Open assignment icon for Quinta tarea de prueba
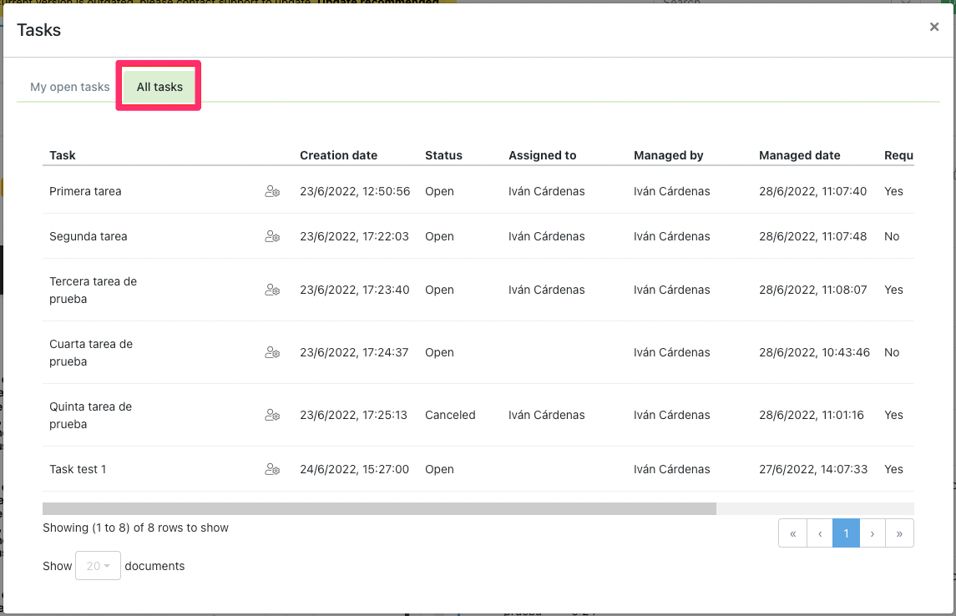 272,415
